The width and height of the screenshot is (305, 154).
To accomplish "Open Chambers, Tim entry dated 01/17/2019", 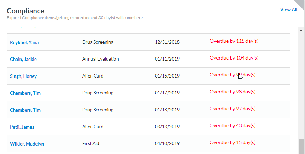I will click(25, 93).
